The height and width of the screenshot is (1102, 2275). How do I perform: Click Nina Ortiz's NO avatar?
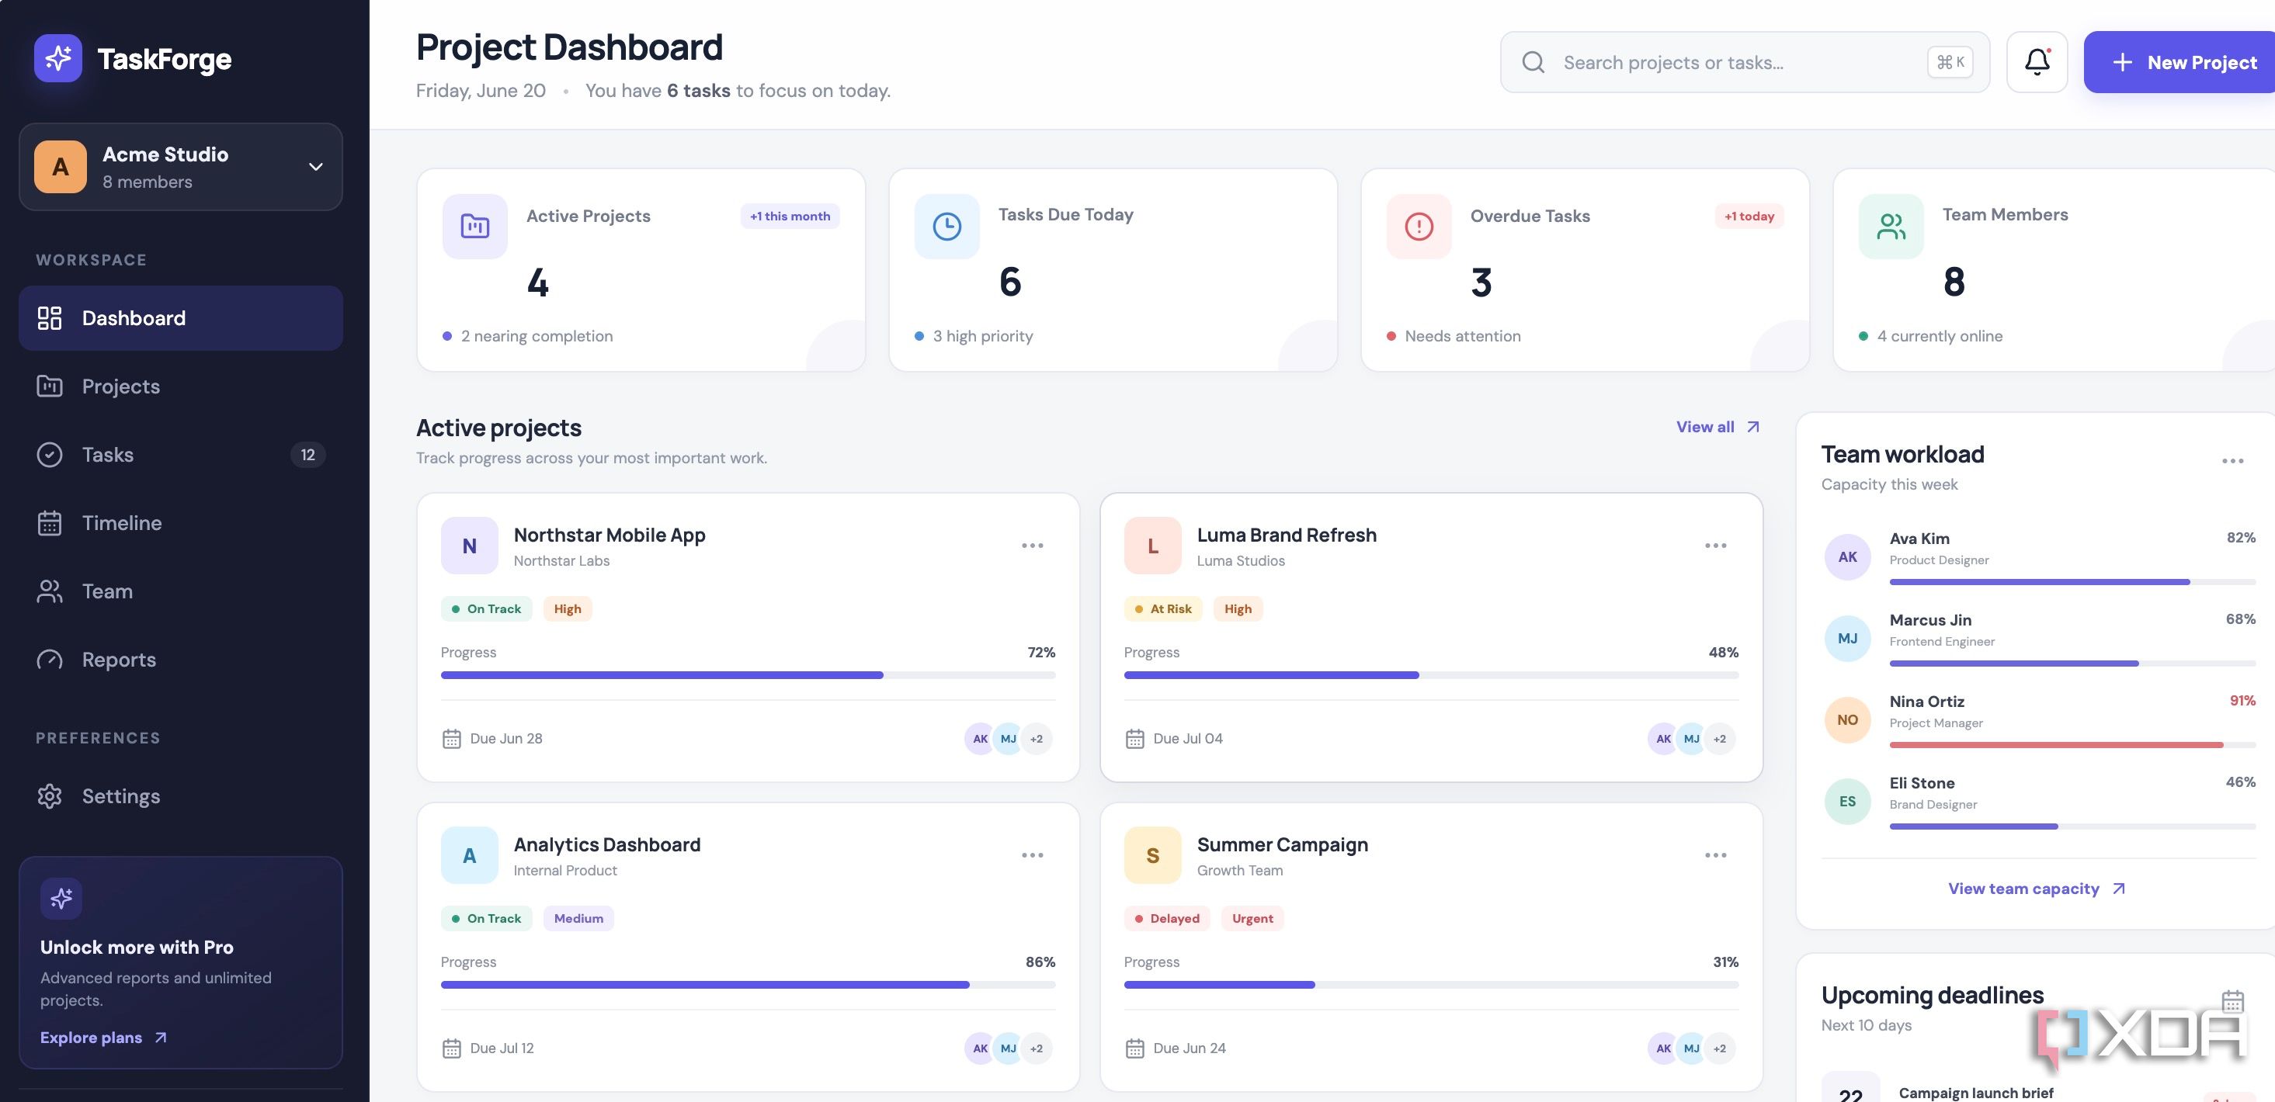[x=1847, y=719]
